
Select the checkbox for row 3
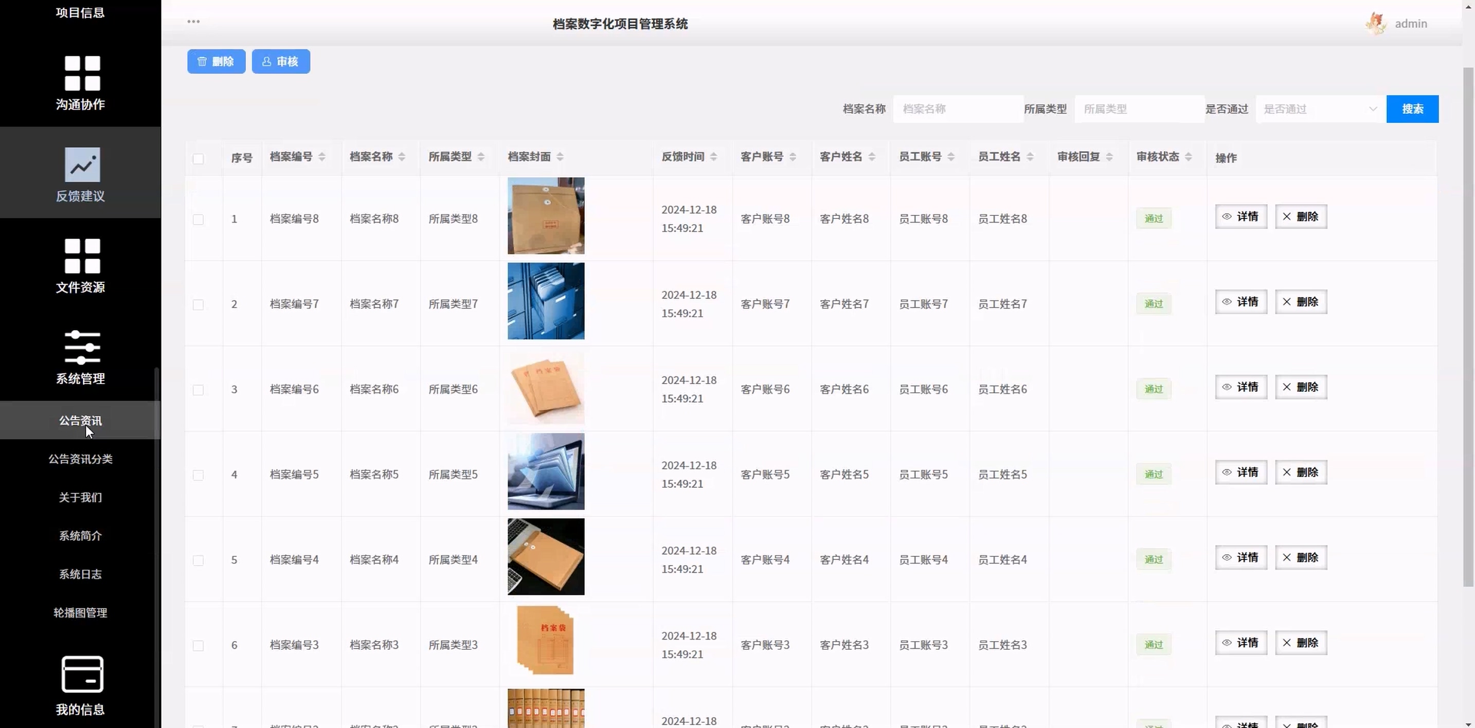click(x=198, y=390)
